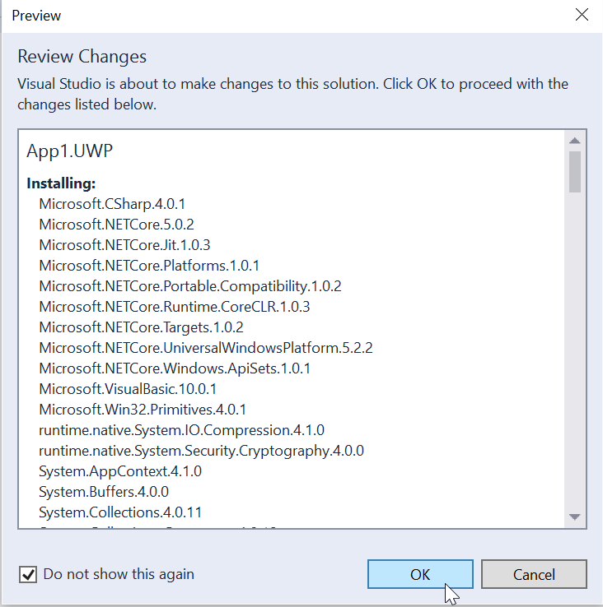The width and height of the screenshot is (603, 607).
Task: Click the scrollbar up arrow
Action: click(x=574, y=140)
